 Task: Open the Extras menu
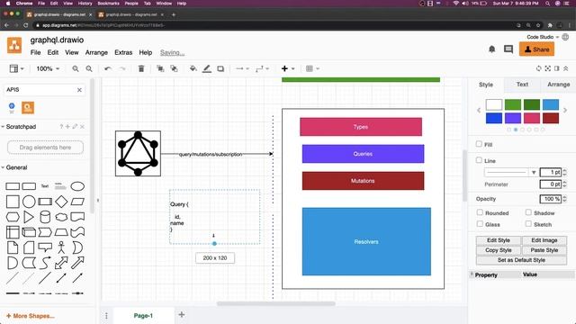tap(123, 52)
